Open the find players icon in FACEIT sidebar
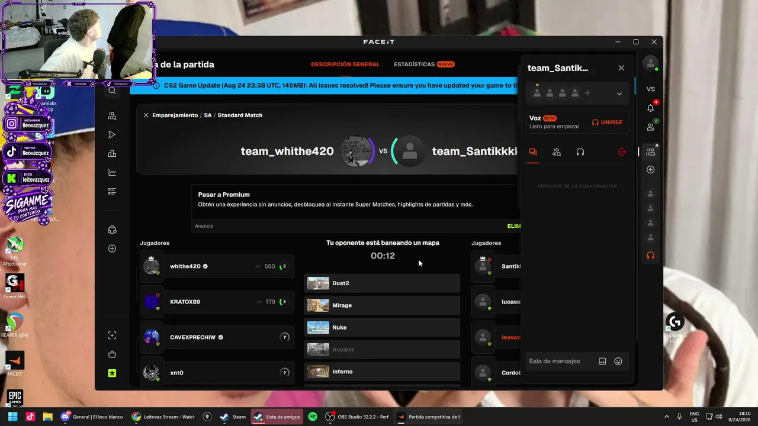This screenshot has height=426, width=758. [112, 116]
